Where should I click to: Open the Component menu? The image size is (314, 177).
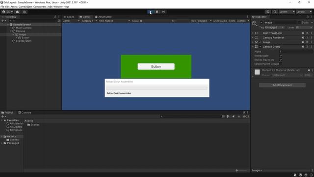40,6
